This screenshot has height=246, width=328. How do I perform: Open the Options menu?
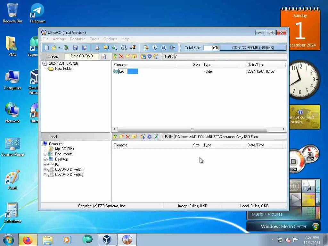110,39
